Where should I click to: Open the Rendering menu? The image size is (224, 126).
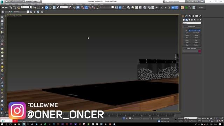click(x=70, y=4)
